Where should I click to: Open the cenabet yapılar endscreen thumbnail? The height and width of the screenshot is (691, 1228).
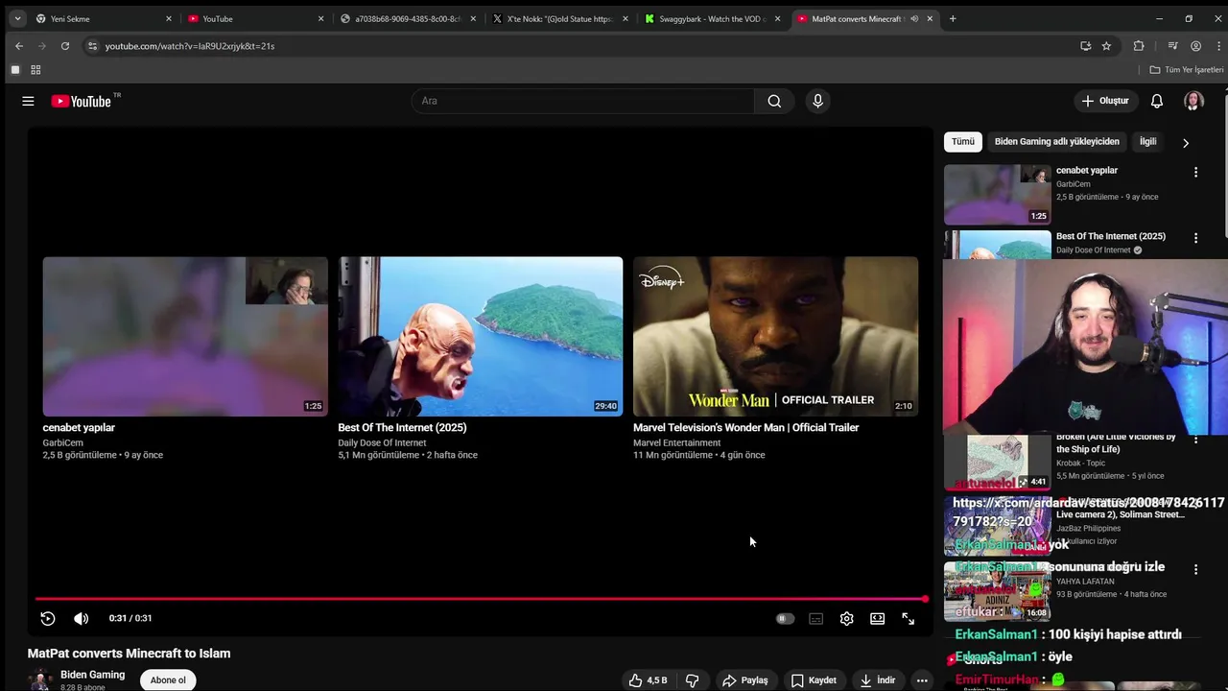(x=185, y=336)
